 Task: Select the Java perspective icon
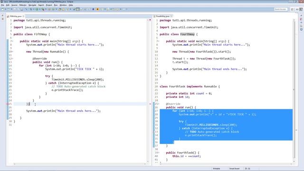coord(301,9)
